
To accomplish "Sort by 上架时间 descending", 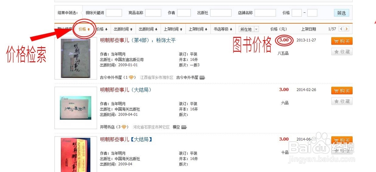I will [198, 29].
